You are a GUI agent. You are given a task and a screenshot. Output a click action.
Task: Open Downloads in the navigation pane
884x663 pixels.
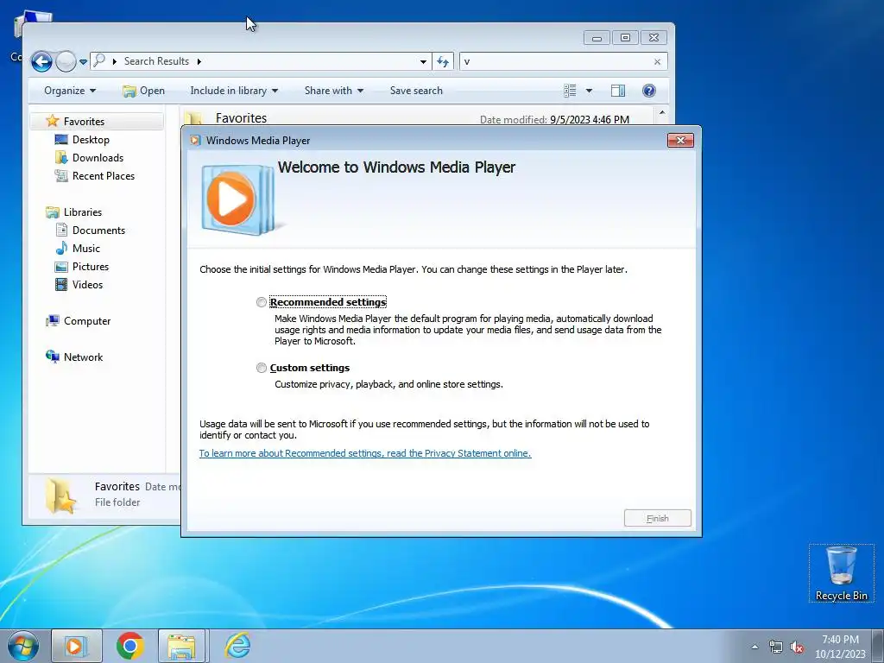coord(98,158)
